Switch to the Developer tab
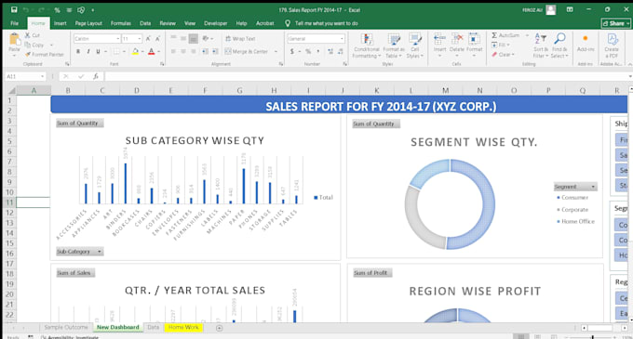 tap(216, 23)
